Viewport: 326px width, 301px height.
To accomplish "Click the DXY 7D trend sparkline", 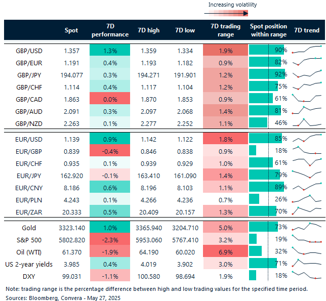I will click(x=307, y=275).
